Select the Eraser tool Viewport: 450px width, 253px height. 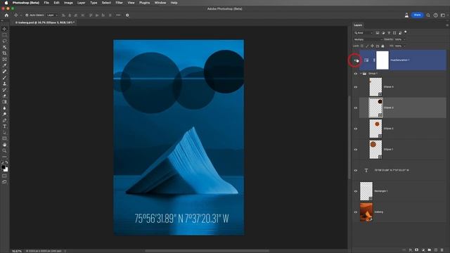point(4,96)
